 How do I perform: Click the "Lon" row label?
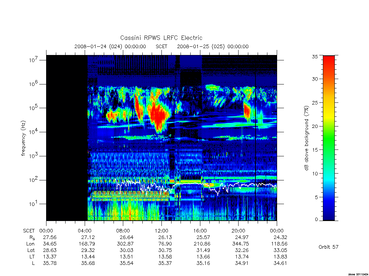pyautogui.click(x=30, y=244)
